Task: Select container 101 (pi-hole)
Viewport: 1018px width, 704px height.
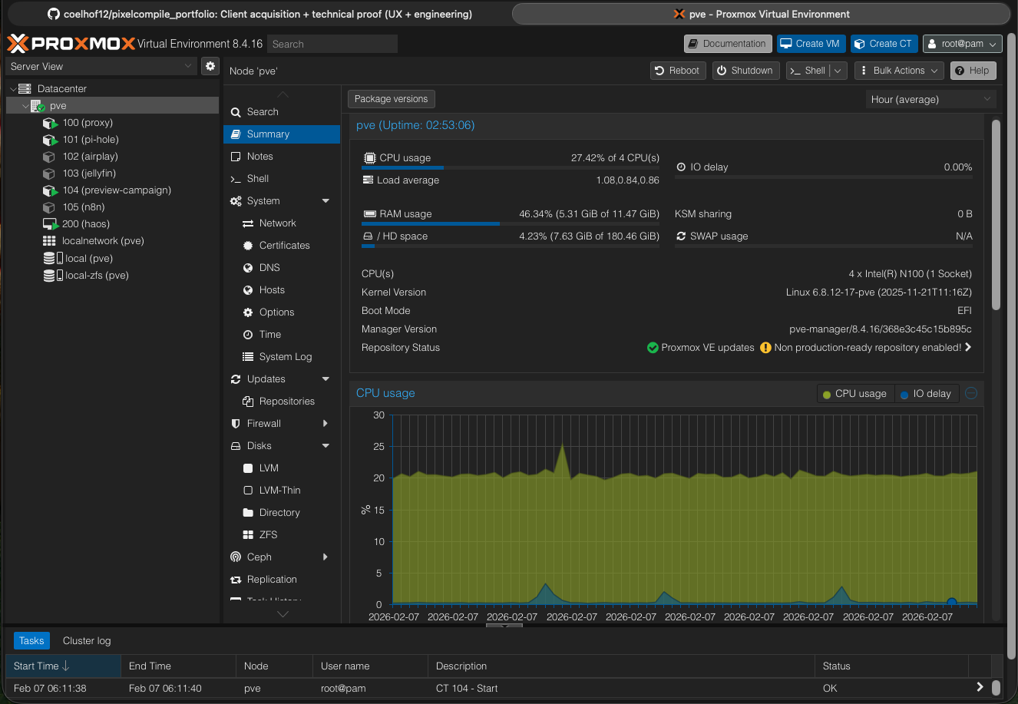Action: point(91,140)
